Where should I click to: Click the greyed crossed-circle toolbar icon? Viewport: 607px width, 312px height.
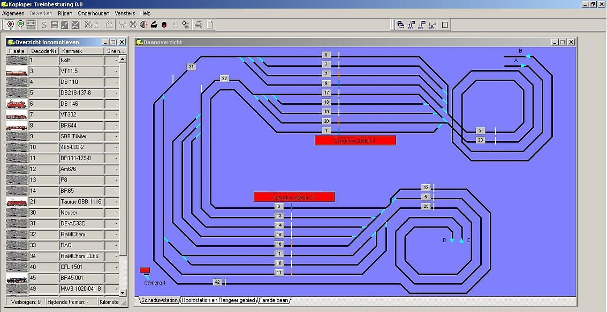click(133, 25)
